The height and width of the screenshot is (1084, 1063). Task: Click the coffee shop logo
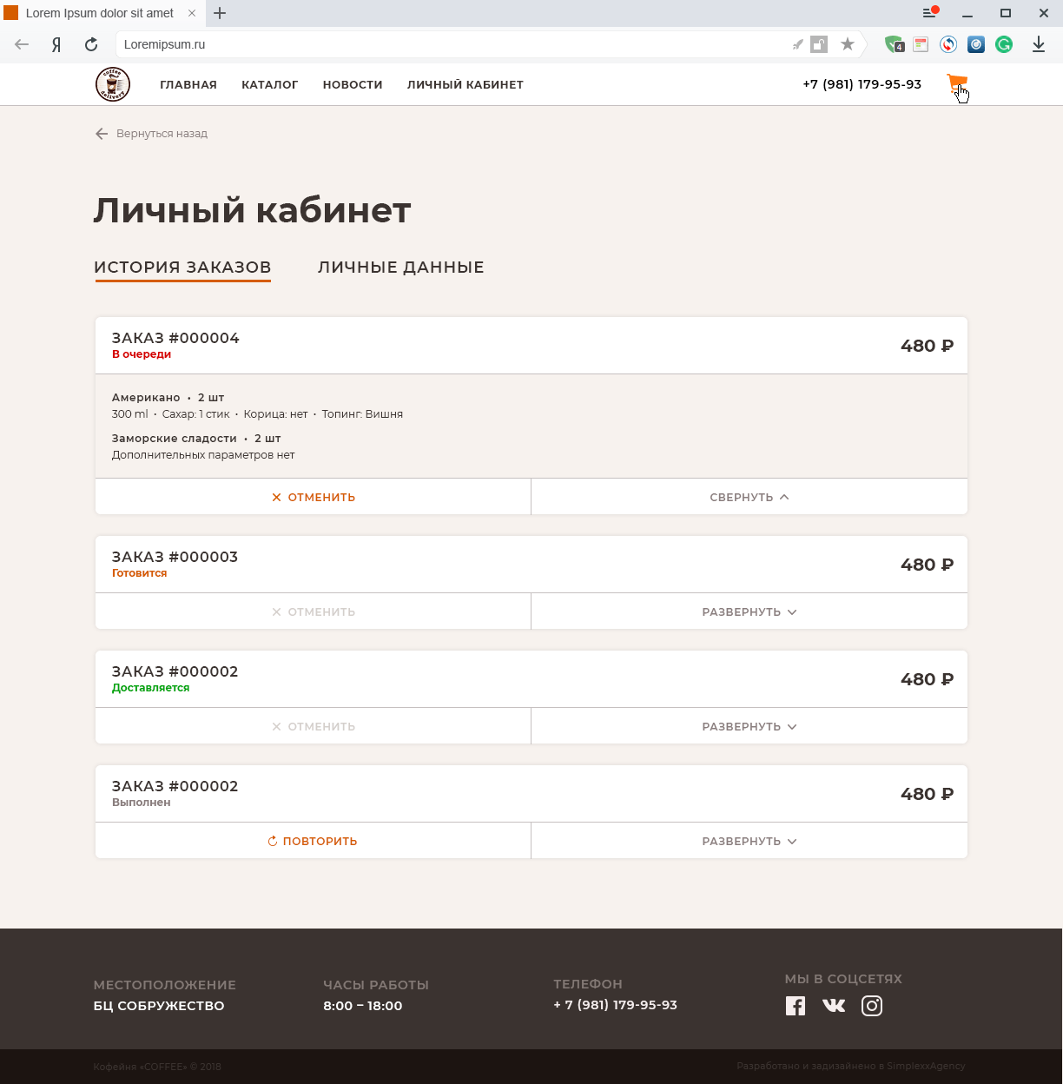pos(113,84)
